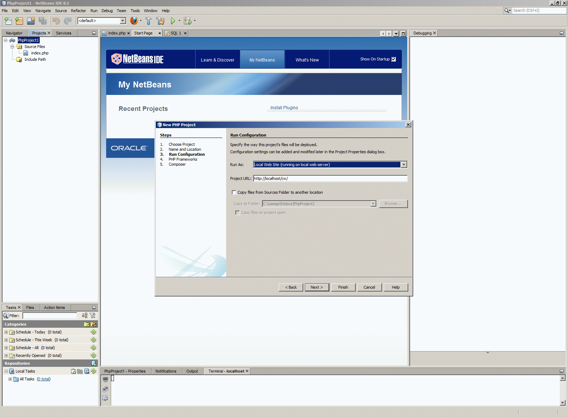Click the Clean and Build icon
Image resolution: width=568 pixels, height=417 pixels.
coord(160,21)
